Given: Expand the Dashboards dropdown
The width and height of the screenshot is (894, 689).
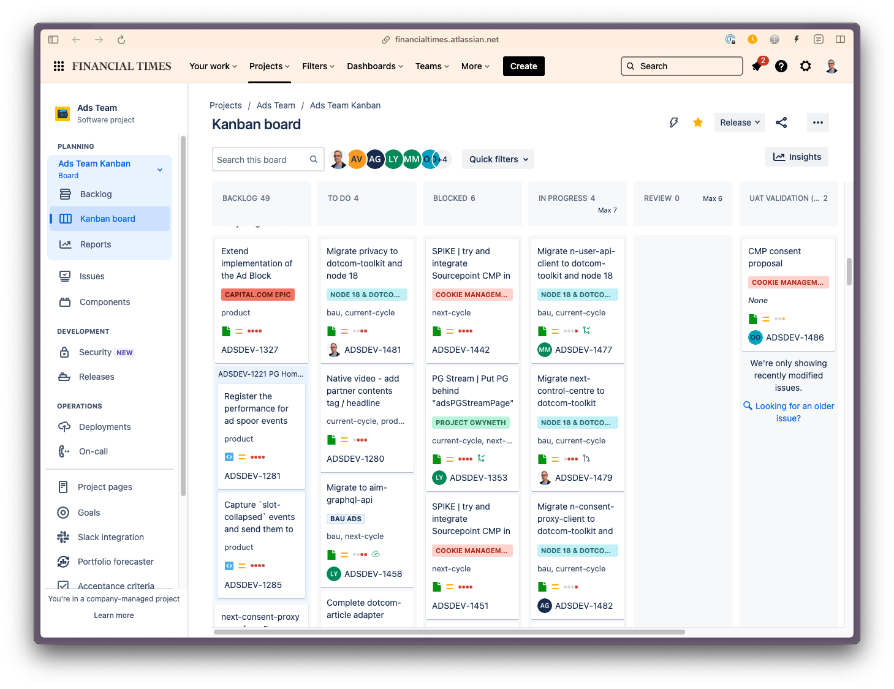Looking at the screenshot, I should click(x=375, y=66).
